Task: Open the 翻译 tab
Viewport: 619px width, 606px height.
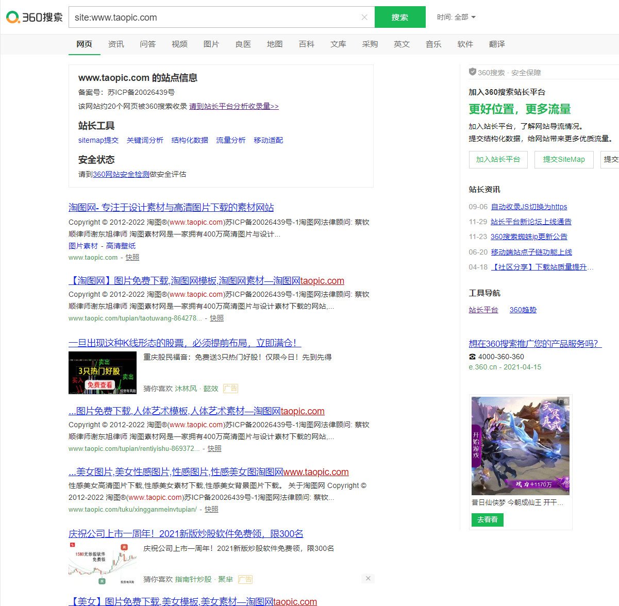Action: point(497,44)
